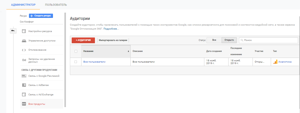This screenshot has height=113, width=300.
Task: Click the Связь с Google Рекламой icon
Action: (24, 76)
